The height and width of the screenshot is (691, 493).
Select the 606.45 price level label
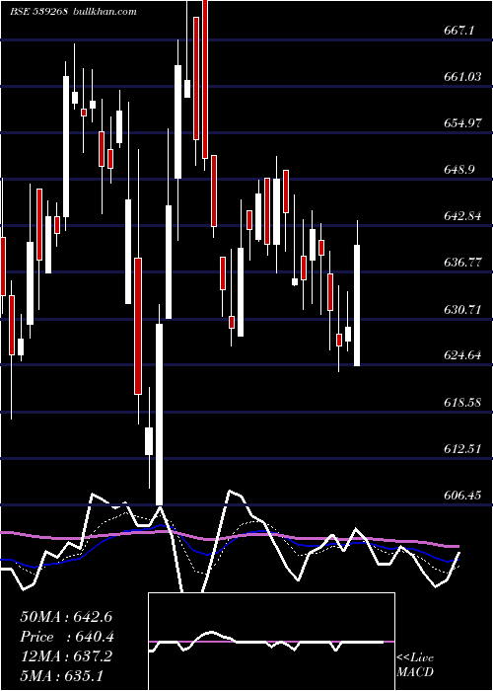click(462, 496)
